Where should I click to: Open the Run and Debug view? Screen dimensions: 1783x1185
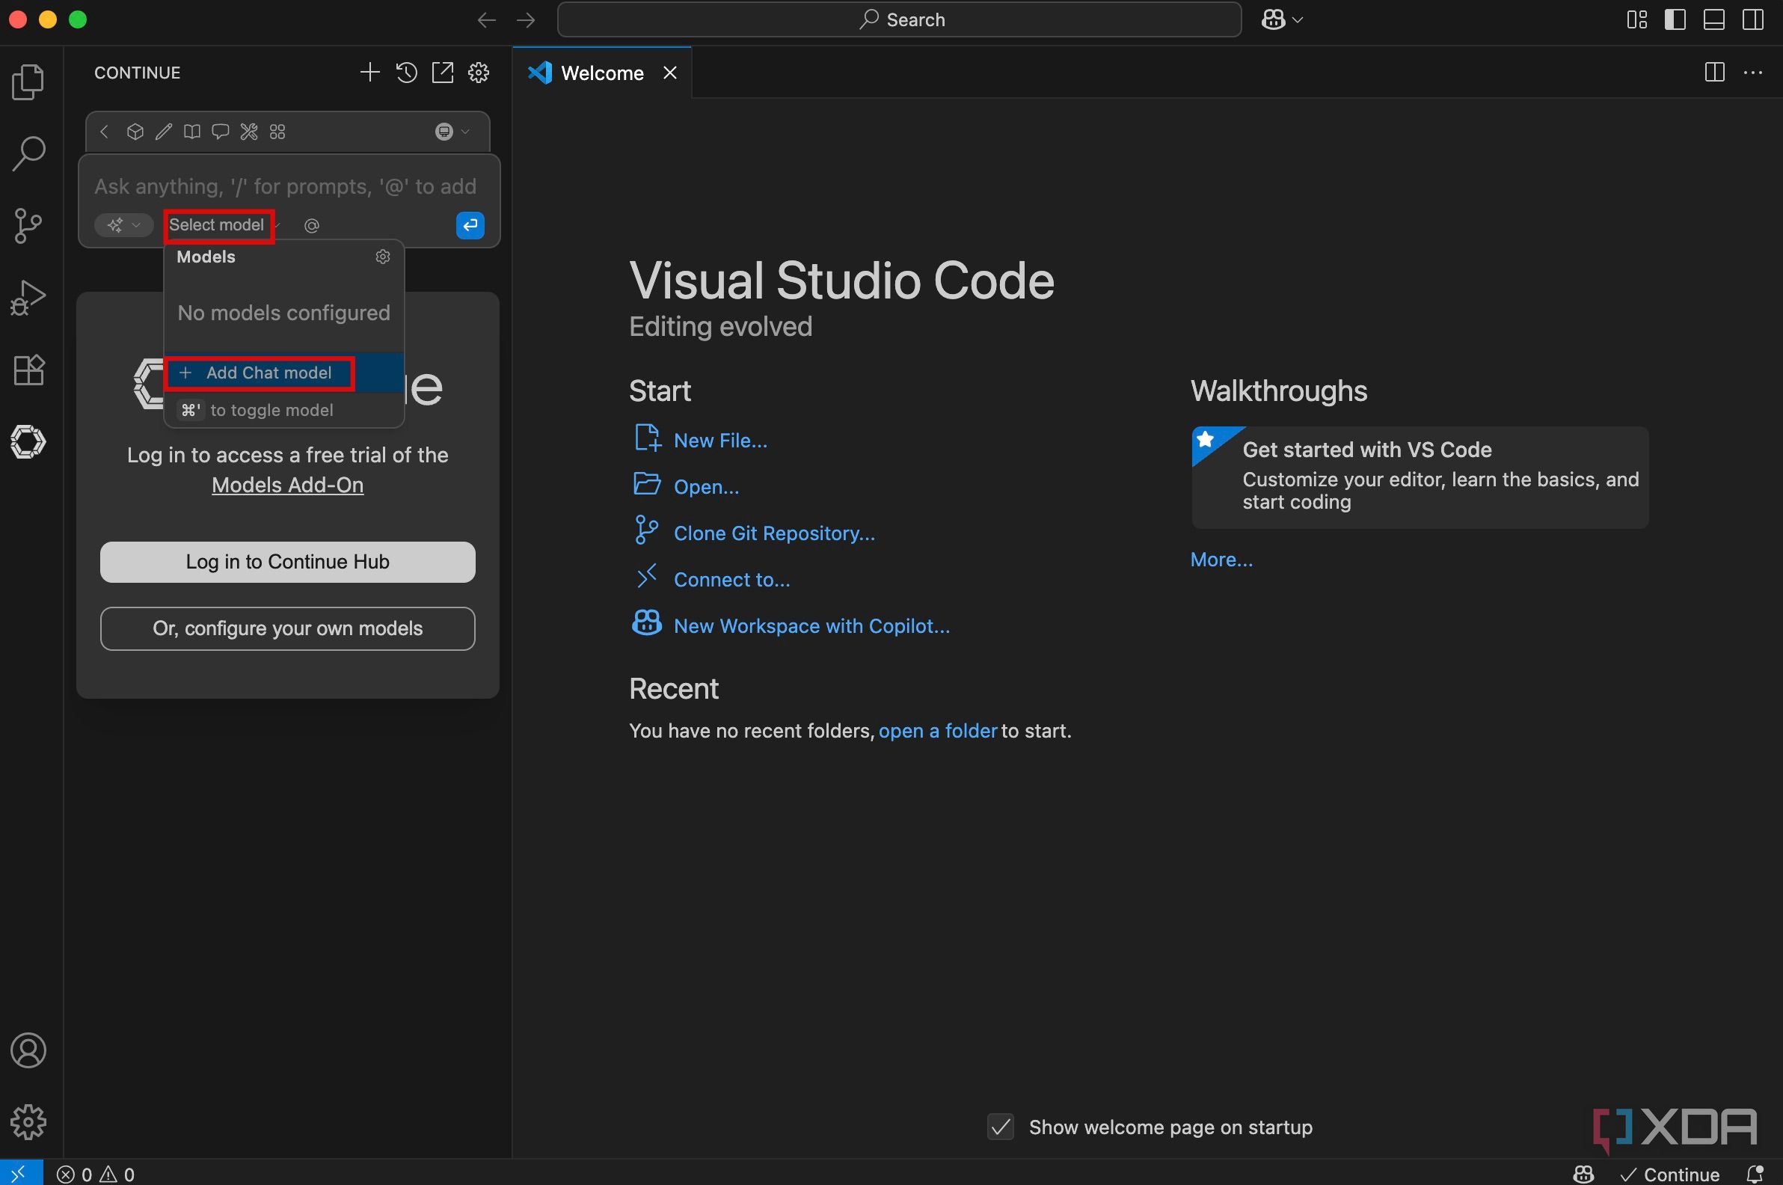tap(28, 298)
